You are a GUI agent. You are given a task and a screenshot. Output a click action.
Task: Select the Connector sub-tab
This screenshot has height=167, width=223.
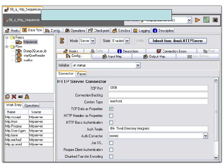point(66,73)
